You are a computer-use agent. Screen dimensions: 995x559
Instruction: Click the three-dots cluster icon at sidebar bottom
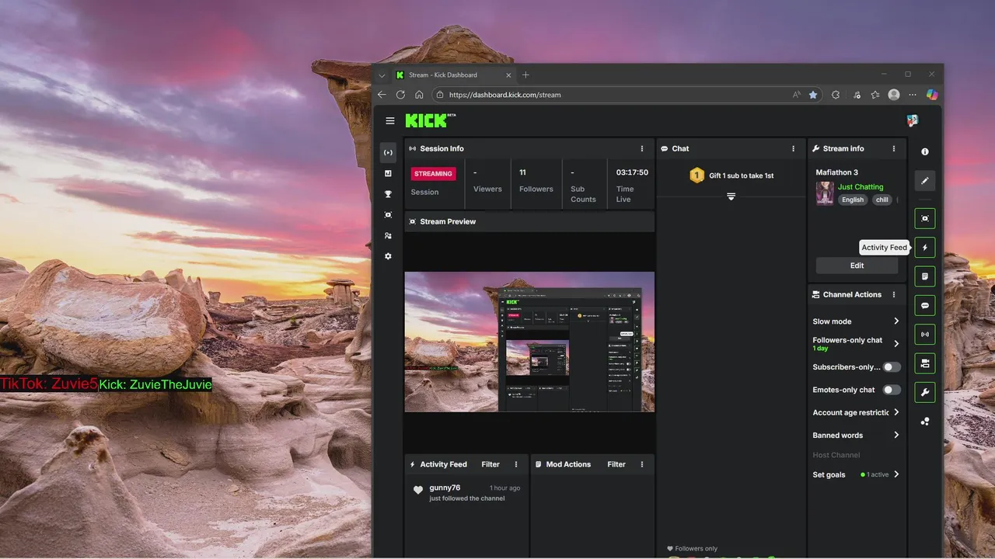(x=925, y=422)
